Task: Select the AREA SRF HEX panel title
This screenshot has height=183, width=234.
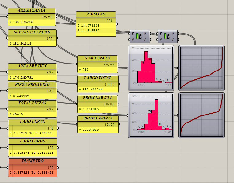Action: (32, 66)
